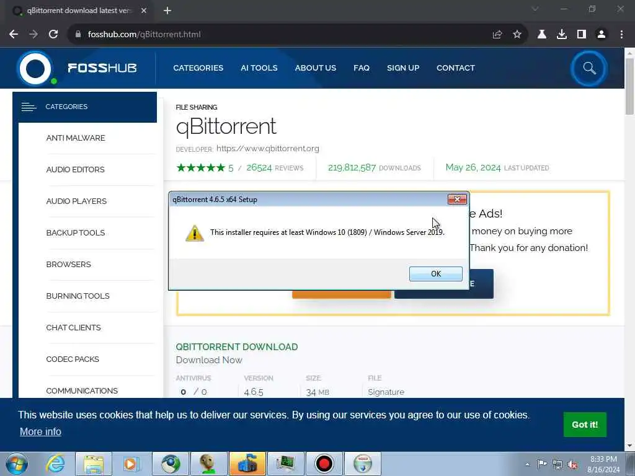Image resolution: width=635 pixels, height=476 pixels.
Task: Close the qBittorrent Setup dialog with the X
Action: pos(457,199)
